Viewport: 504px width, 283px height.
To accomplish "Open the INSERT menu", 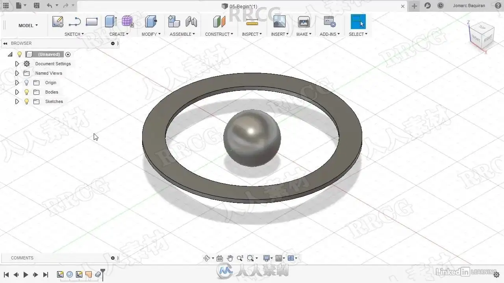I will coord(280,34).
